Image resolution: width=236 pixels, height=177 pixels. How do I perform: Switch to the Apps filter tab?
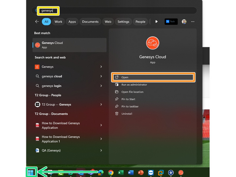pyautogui.click(x=72, y=22)
